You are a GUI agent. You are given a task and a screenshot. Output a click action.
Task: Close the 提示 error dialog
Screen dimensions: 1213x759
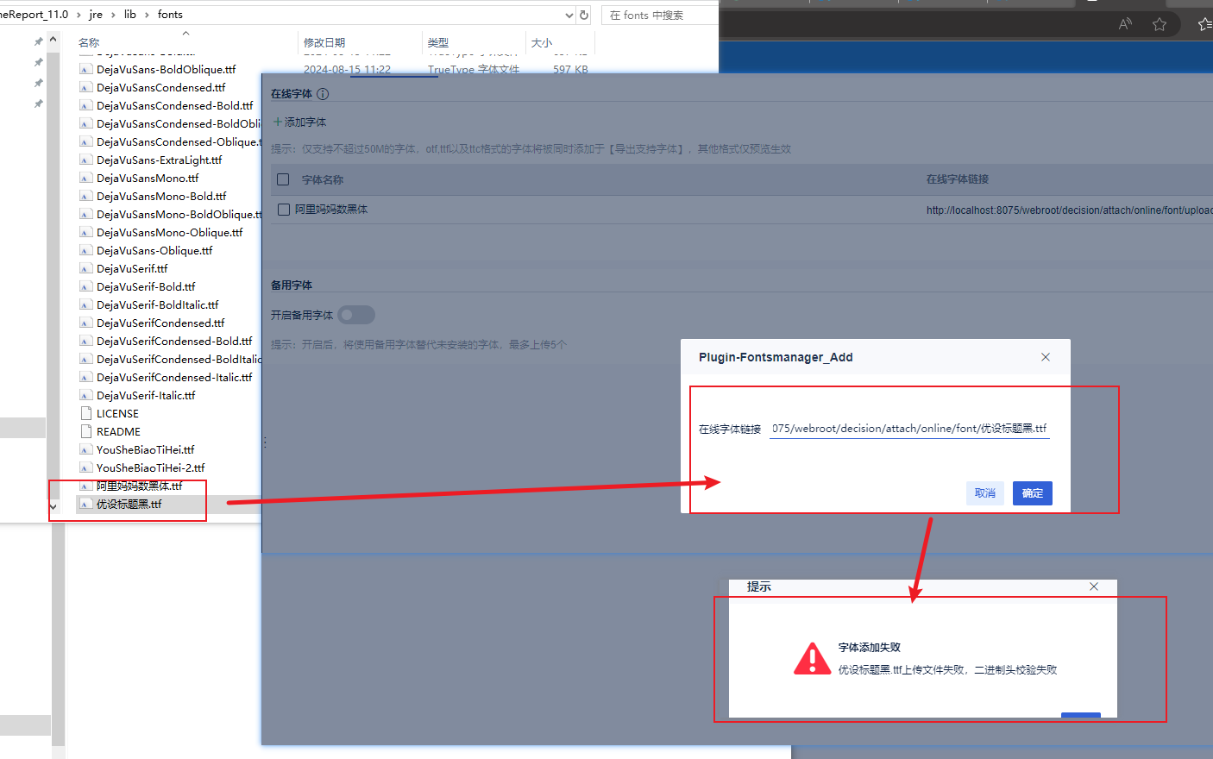(x=1094, y=586)
